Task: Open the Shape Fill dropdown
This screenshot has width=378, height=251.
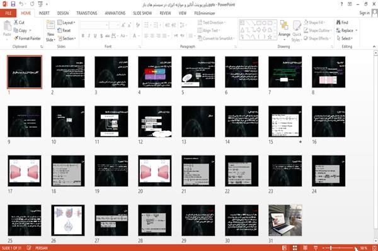Action: point(314,23)
